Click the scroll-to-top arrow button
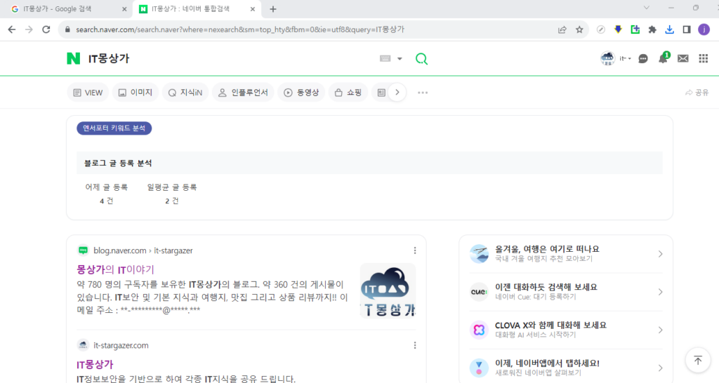This screenshot has height=383, width=719. point(698,360)
